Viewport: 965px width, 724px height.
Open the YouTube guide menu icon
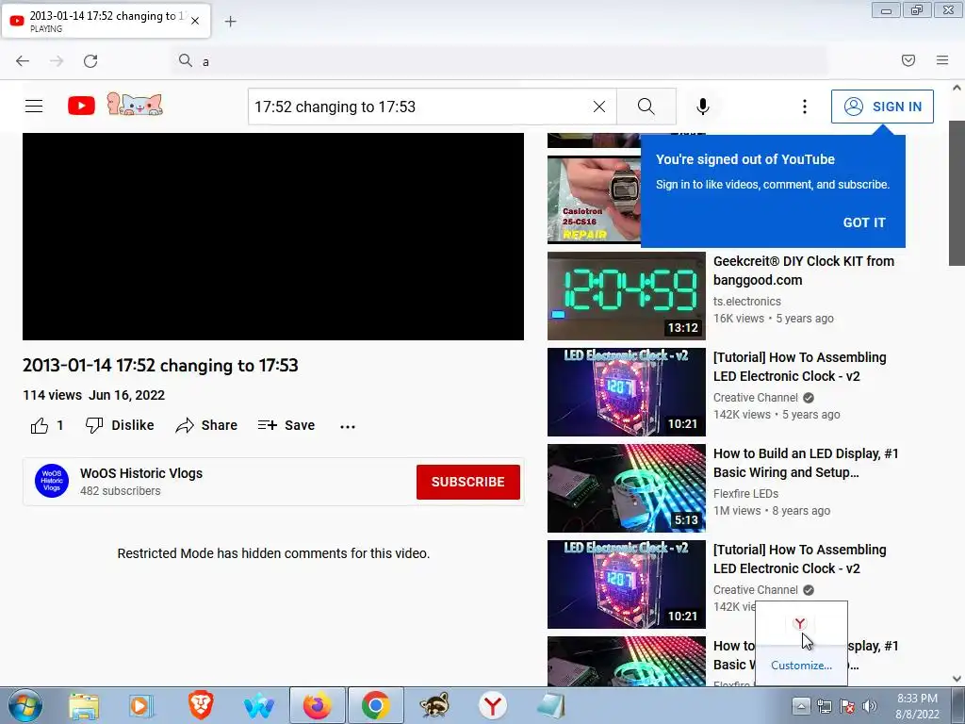click(x=34, y=107)
